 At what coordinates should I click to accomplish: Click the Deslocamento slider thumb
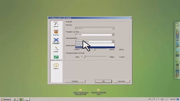94,49
